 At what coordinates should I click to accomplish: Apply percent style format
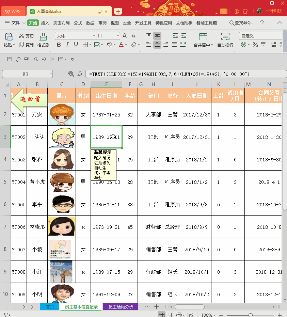(255, 45)
